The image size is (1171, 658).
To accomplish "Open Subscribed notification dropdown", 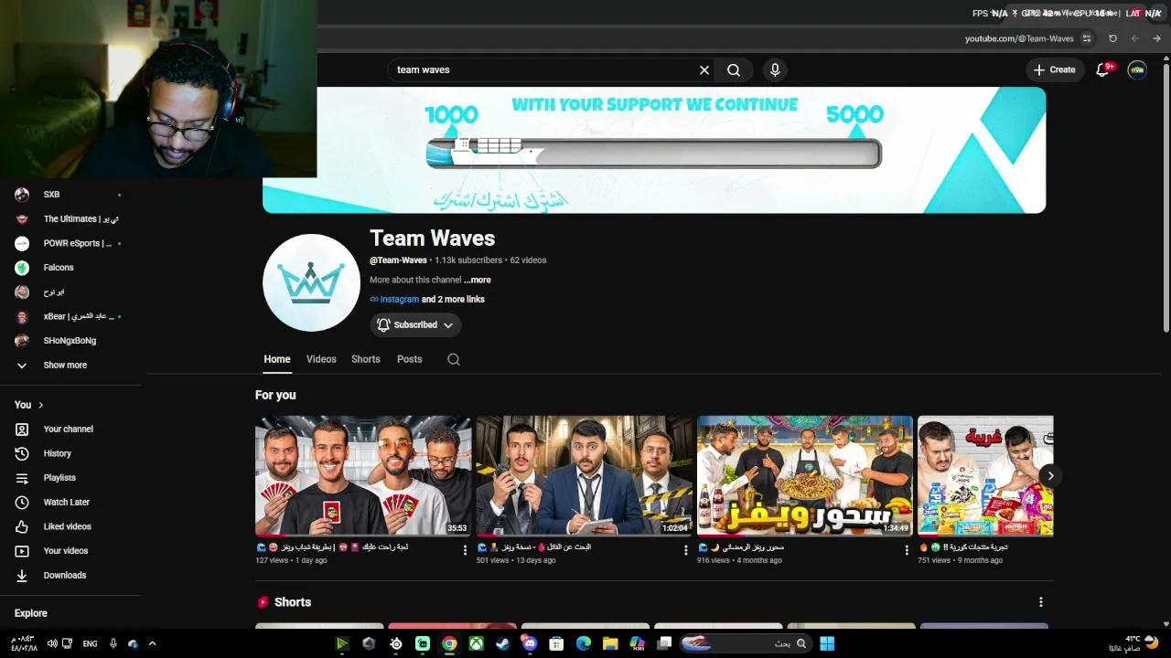I will coord(415,324).
